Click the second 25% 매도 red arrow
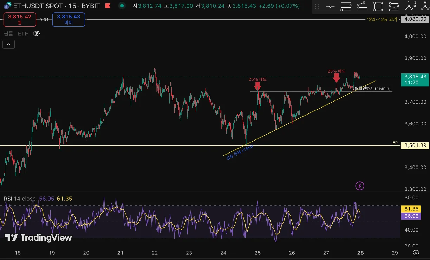This screenshot has height=260, width=430. 337,78
